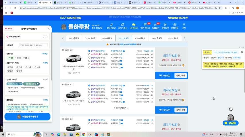The width and height of the screenshot is (245, 137).
Task: Open Windows Start menu
Action: (x=3, y=134)
